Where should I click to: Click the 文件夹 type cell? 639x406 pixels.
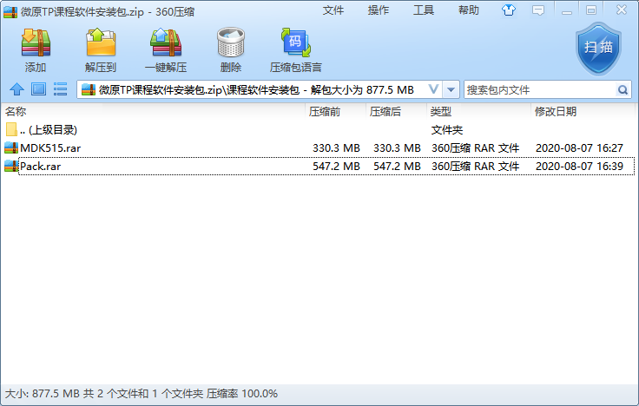click(x=447, y=130)
